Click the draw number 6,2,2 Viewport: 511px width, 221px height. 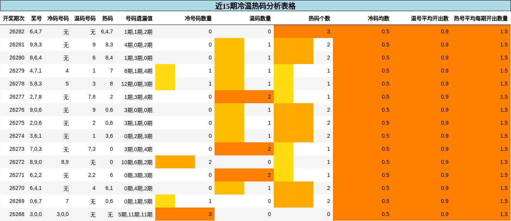[36, 175]
